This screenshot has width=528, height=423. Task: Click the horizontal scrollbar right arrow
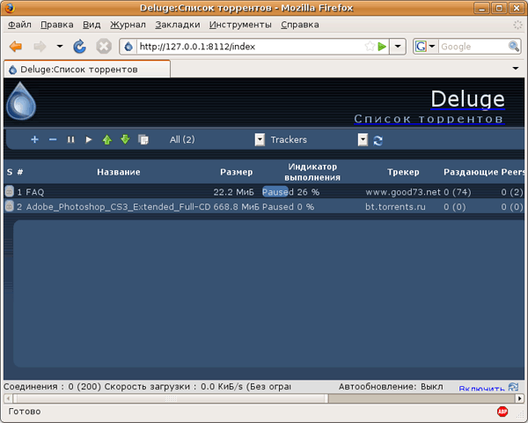(x=520, y=398)
